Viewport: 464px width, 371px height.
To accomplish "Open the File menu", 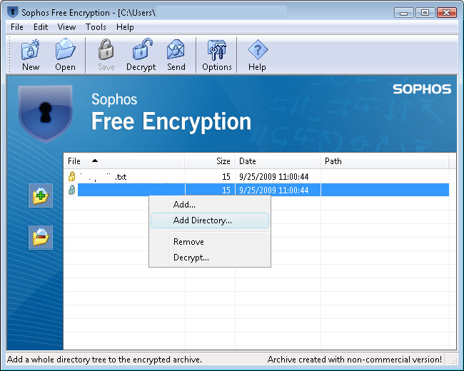I will click(x=17, y=27).
